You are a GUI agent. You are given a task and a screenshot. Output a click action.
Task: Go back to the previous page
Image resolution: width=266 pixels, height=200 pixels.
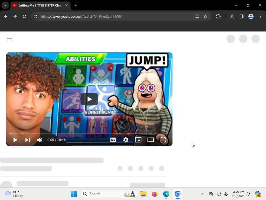[x=6, y=16]
